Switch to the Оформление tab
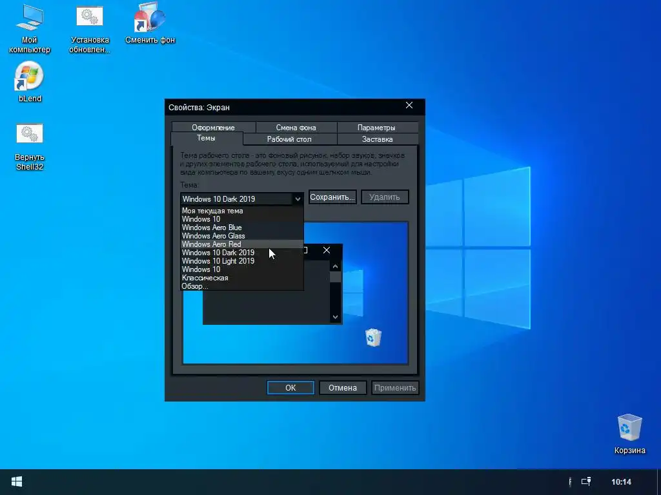661x495 pixels. pos(213,127)
